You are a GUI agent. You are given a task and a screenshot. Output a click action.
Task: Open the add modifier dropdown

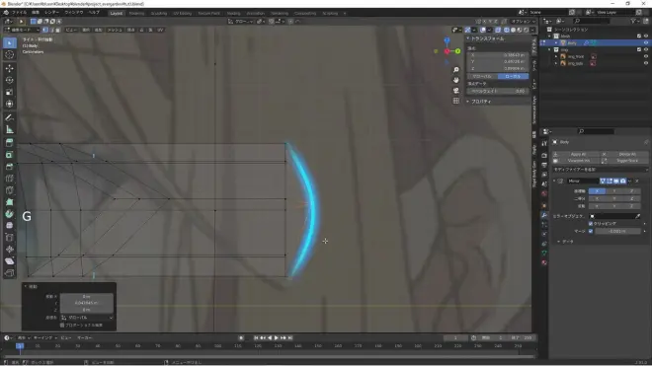[x=600, y=170]
